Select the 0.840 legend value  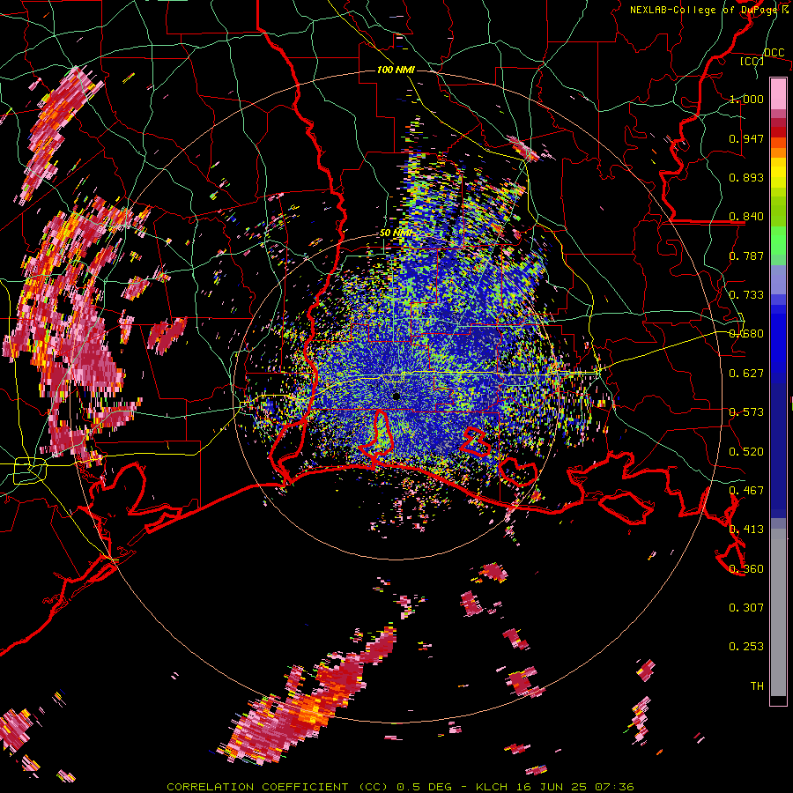coord(746,217)
